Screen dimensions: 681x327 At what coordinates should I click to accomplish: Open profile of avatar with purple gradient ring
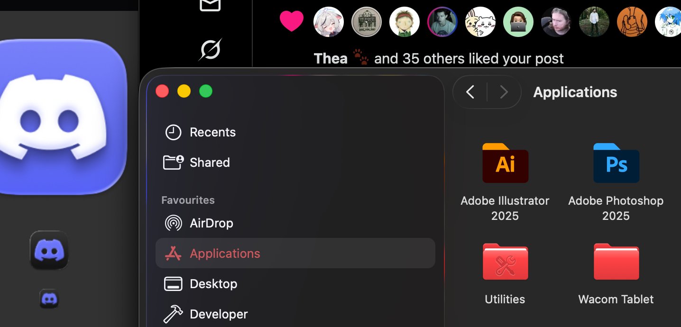(442, 22)
